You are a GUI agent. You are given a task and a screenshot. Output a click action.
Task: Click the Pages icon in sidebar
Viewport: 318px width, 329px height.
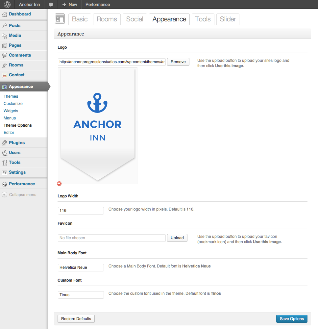click(x=4, y=45)
